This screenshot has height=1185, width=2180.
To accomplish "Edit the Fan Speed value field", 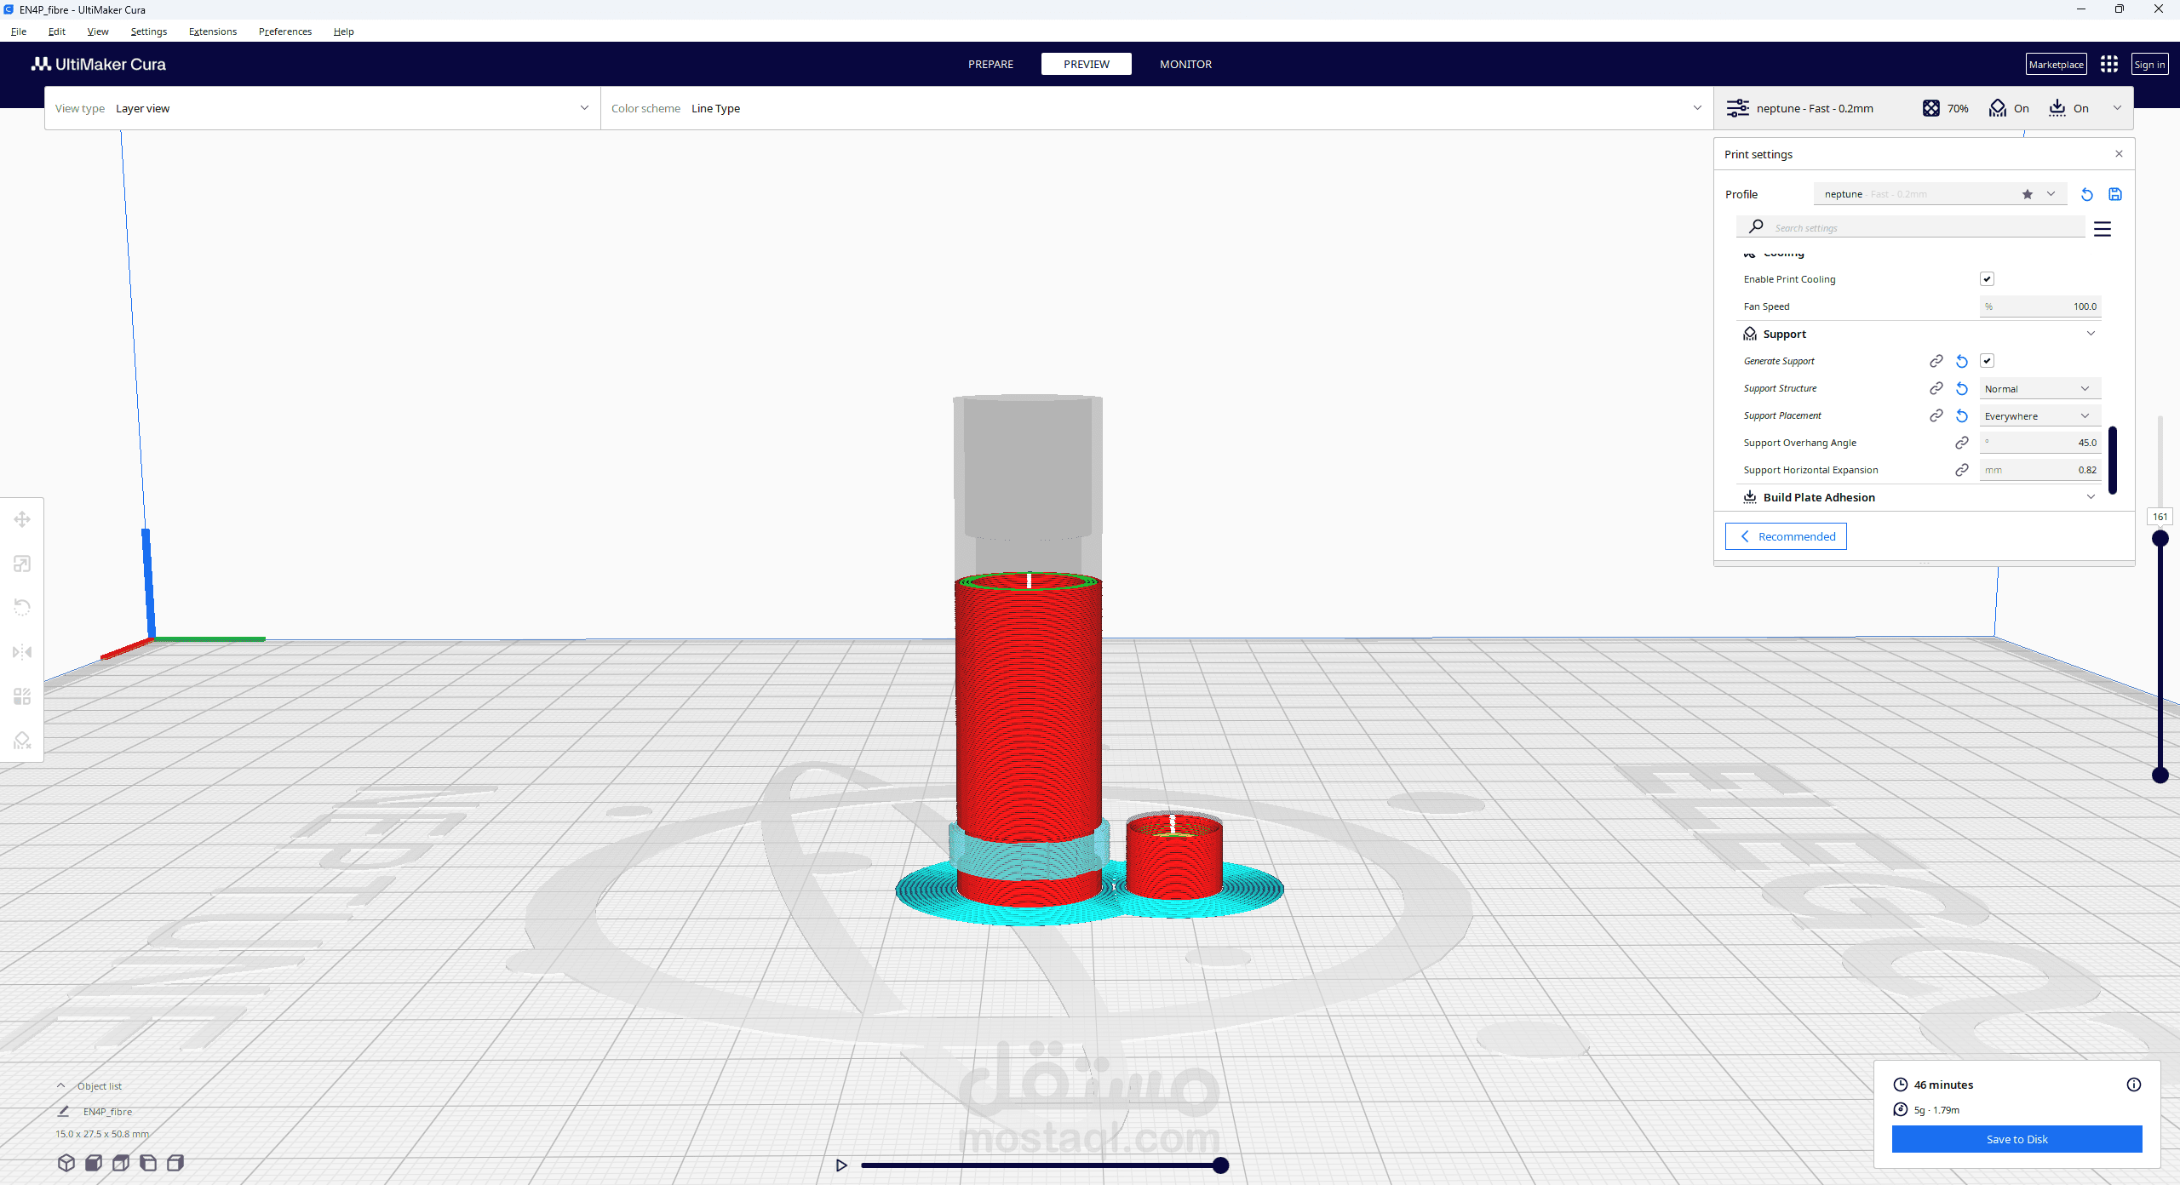I will coord(2039,306).
